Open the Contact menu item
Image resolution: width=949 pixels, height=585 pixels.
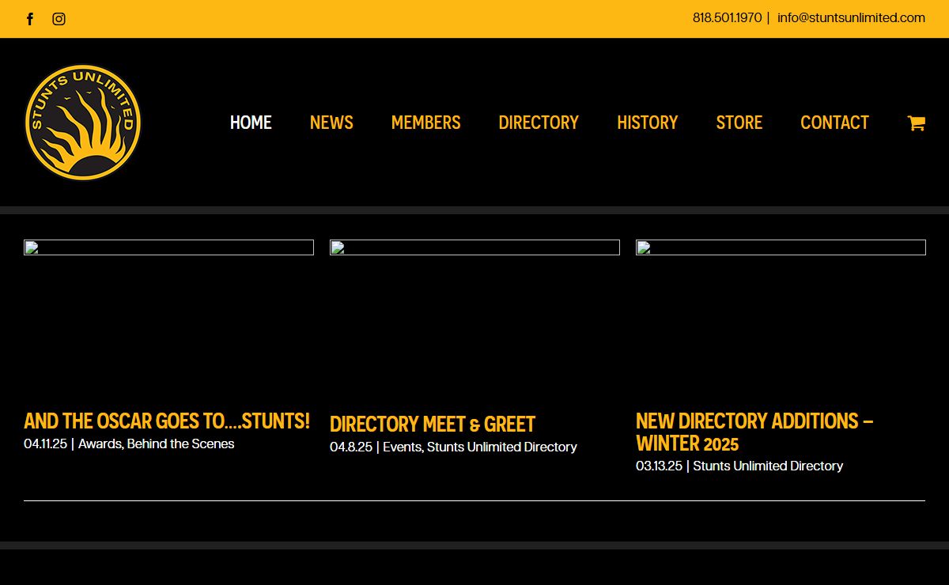(834, 123)
